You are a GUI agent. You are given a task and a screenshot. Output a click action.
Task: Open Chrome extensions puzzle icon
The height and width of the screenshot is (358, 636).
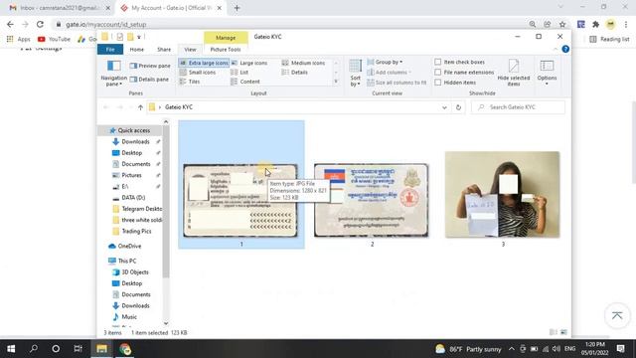coord(595,24)
